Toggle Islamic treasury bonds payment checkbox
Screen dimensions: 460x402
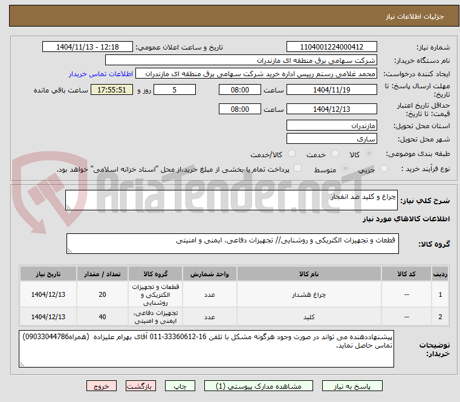[297, 168]
